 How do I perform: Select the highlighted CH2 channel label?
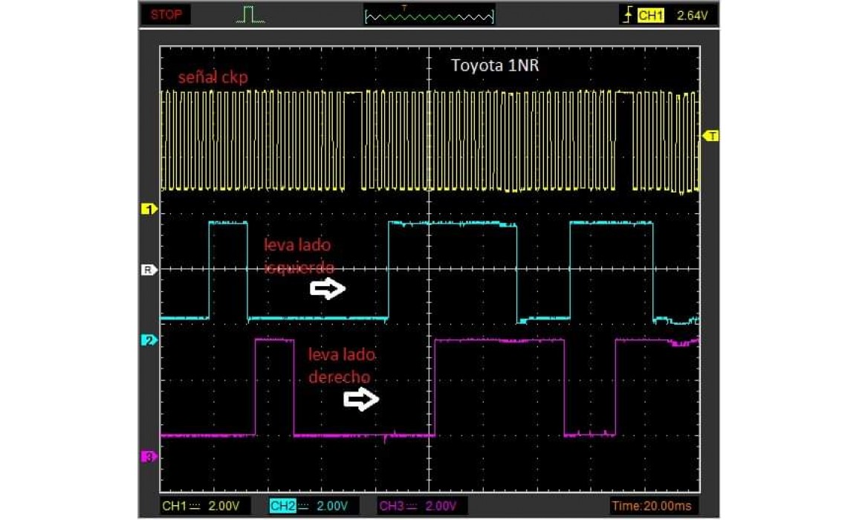(x=282, y=506)
